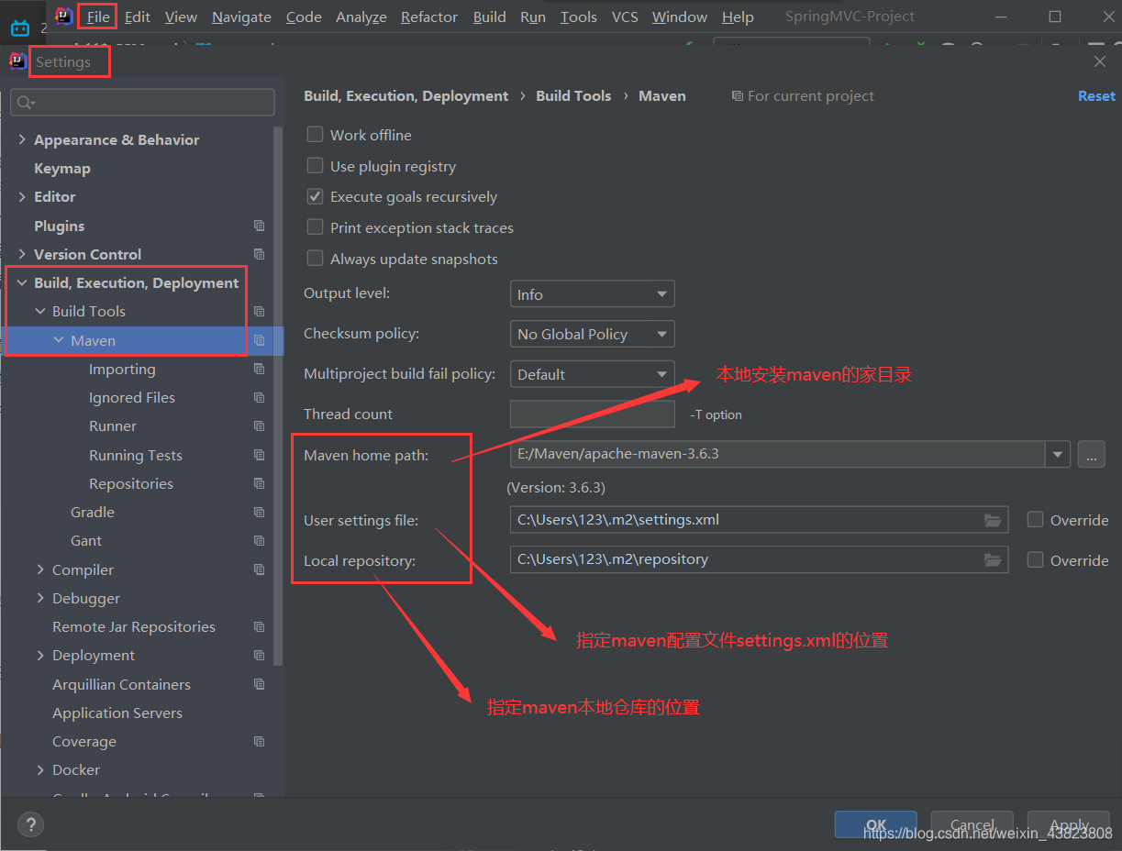Check Override for User settings file
Screen dimensions: 1122x851
click(1036, 520)
